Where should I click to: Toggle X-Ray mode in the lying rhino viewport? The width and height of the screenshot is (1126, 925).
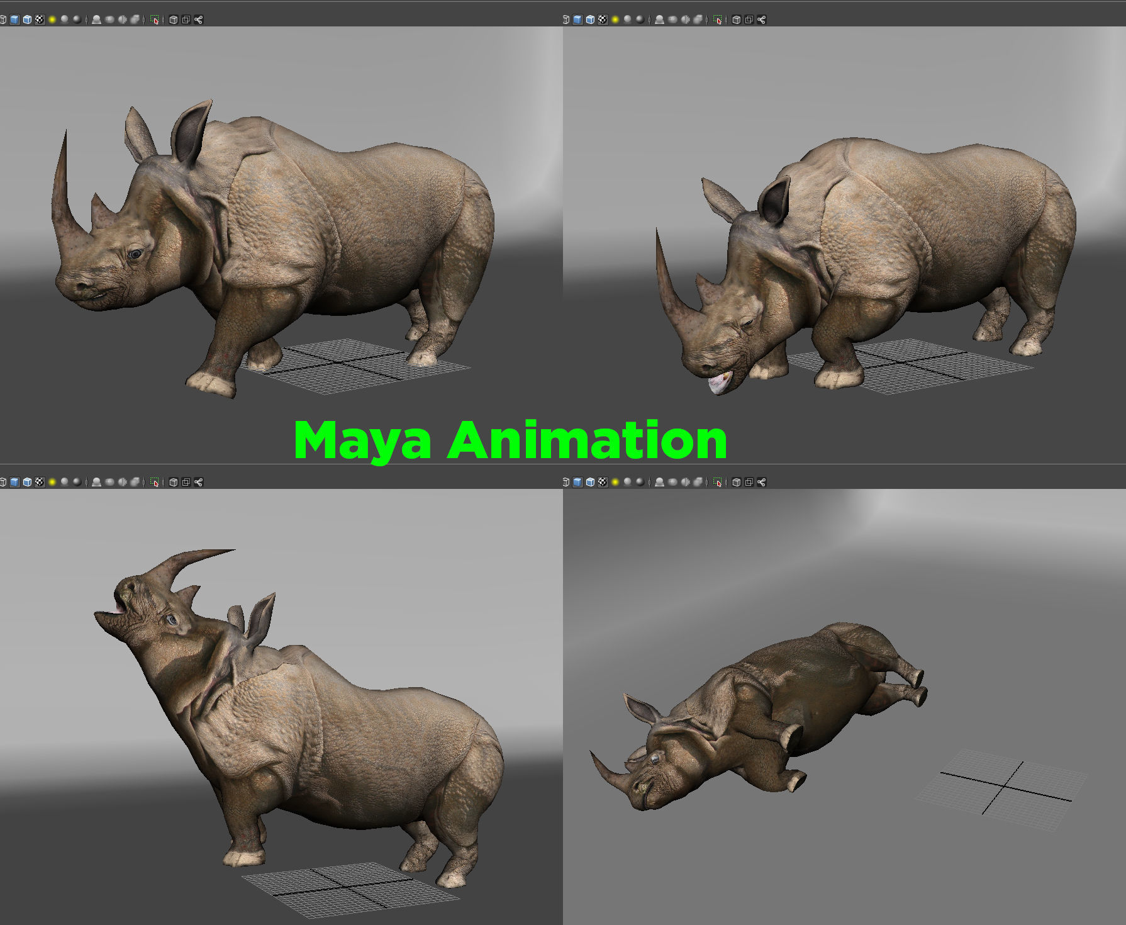click(x=737, y=482)
